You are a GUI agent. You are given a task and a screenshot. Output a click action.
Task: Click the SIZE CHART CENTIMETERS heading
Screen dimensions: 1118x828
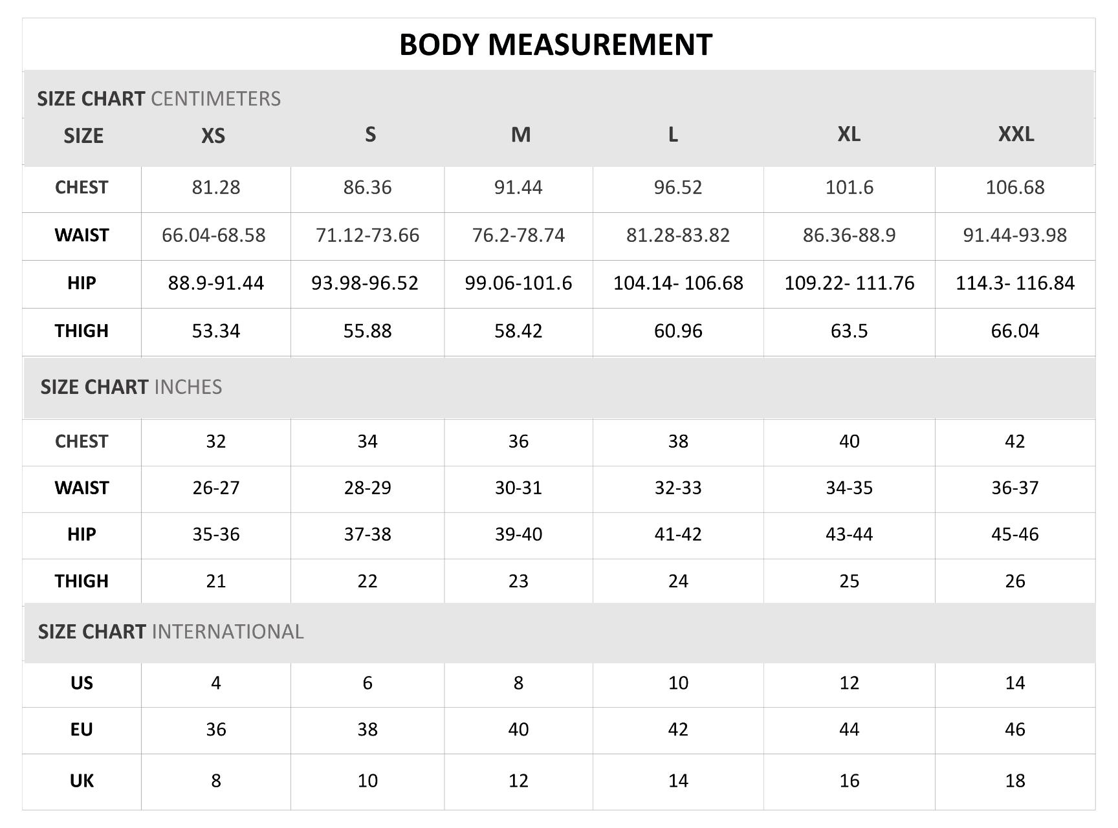coord(159,98)
